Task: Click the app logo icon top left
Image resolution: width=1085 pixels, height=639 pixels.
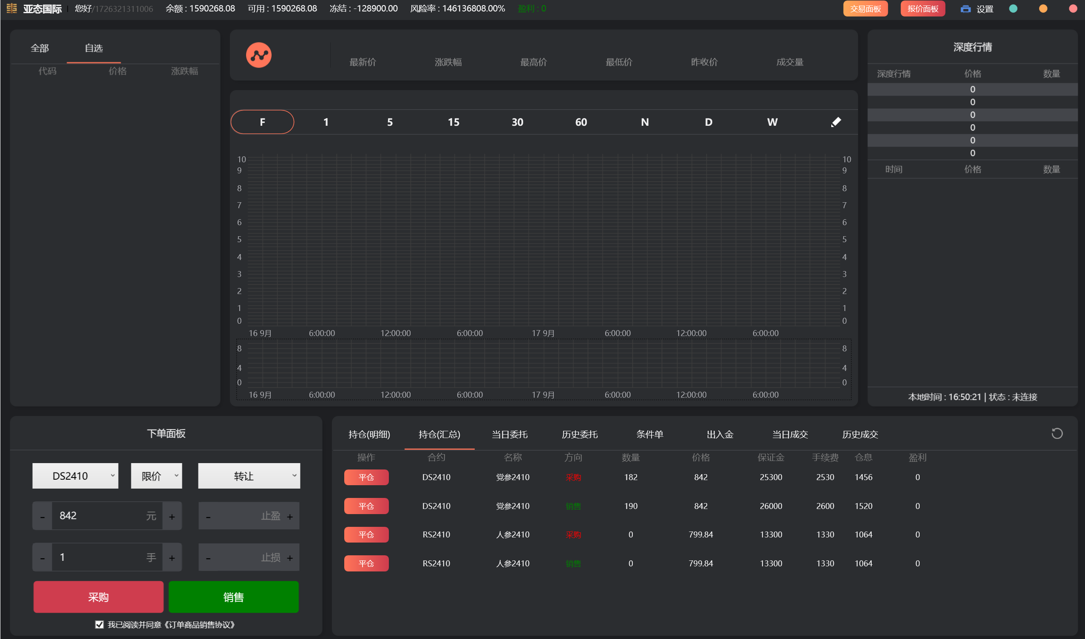Action: (11, 8)
